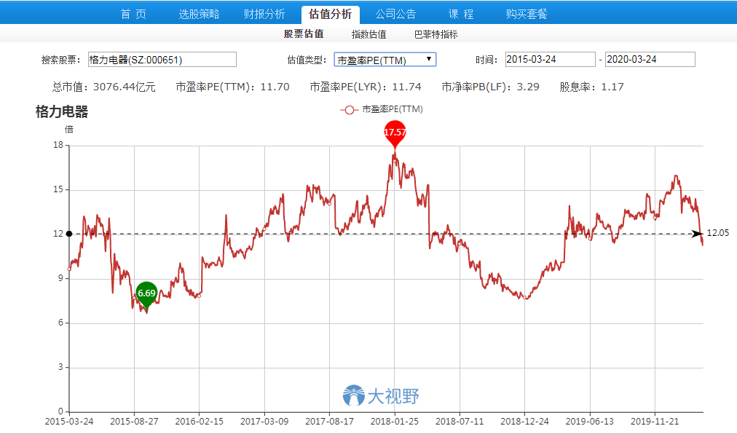Click the 2018-01-25 axis date label
The height and width of the screenshot is (434, 737).
[x=394, y=422]
